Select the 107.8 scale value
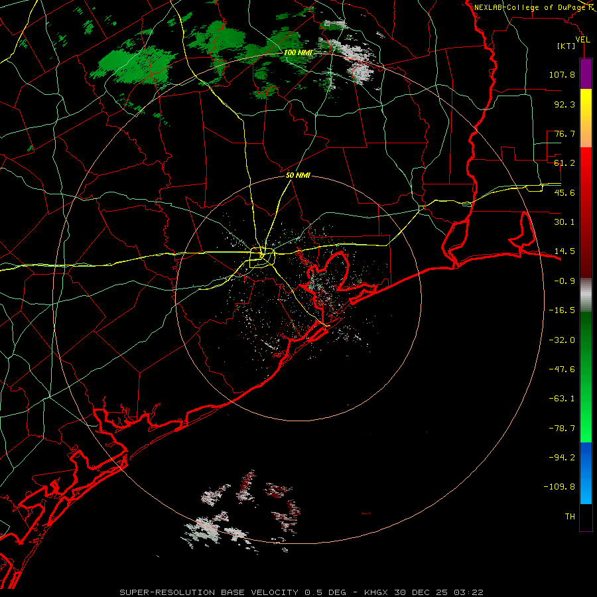This screenshot has height=597, width=597. [562, 74]
